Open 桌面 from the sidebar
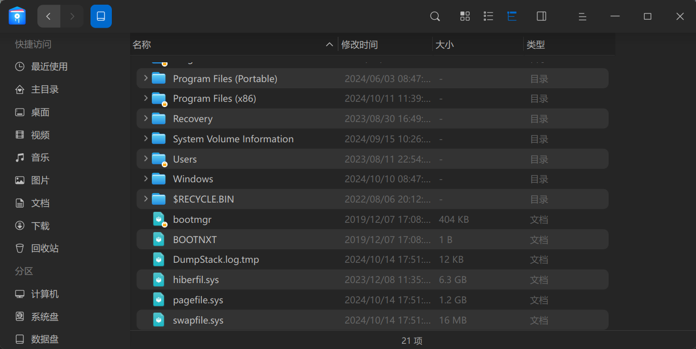 click(x=32, y=112)
